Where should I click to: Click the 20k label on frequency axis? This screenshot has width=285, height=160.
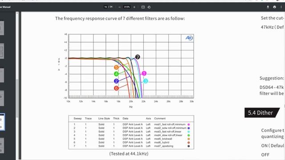click(131, 102)
